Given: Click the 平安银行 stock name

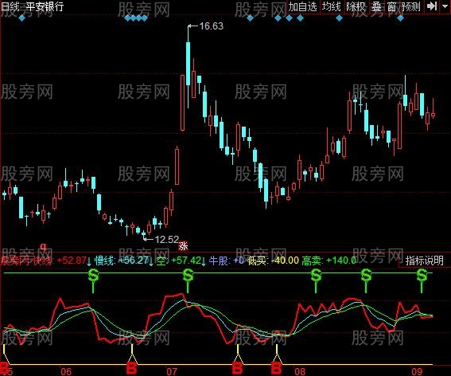Looking at the screenshot, I should coord(45,6).
